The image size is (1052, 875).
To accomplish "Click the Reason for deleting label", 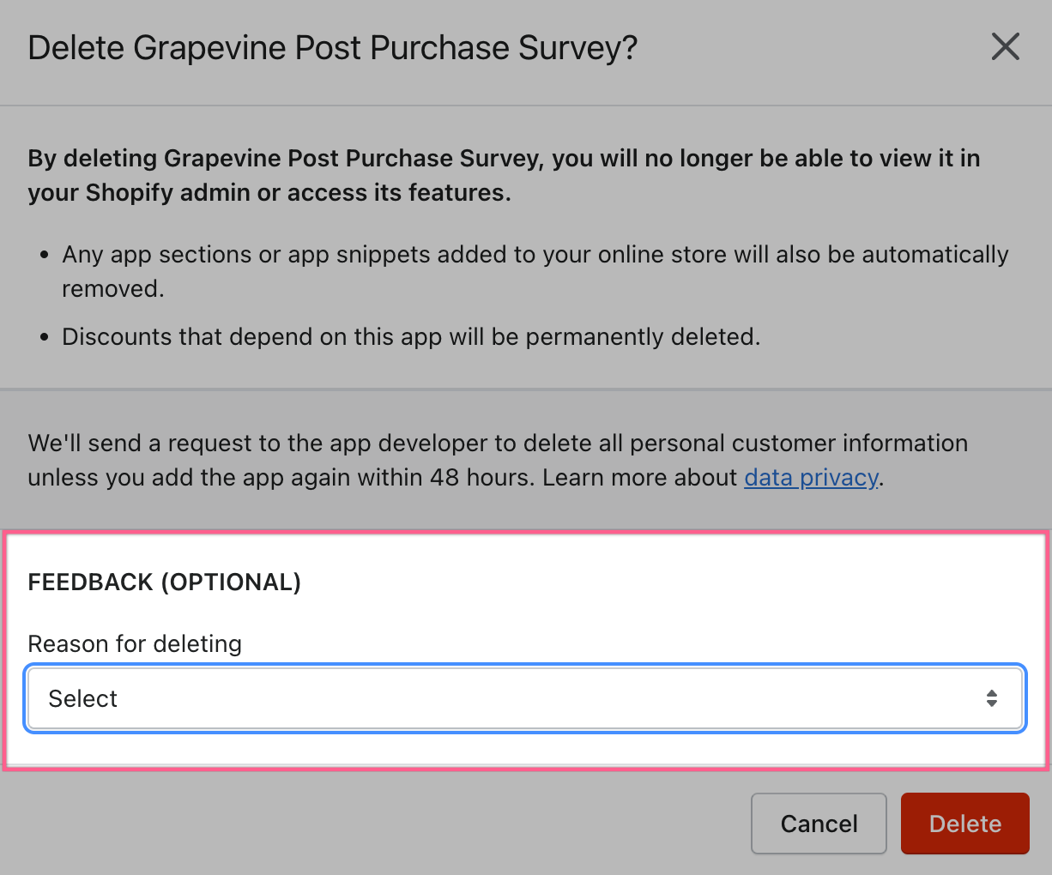I will pyautogui.click(x=135, y=644).
